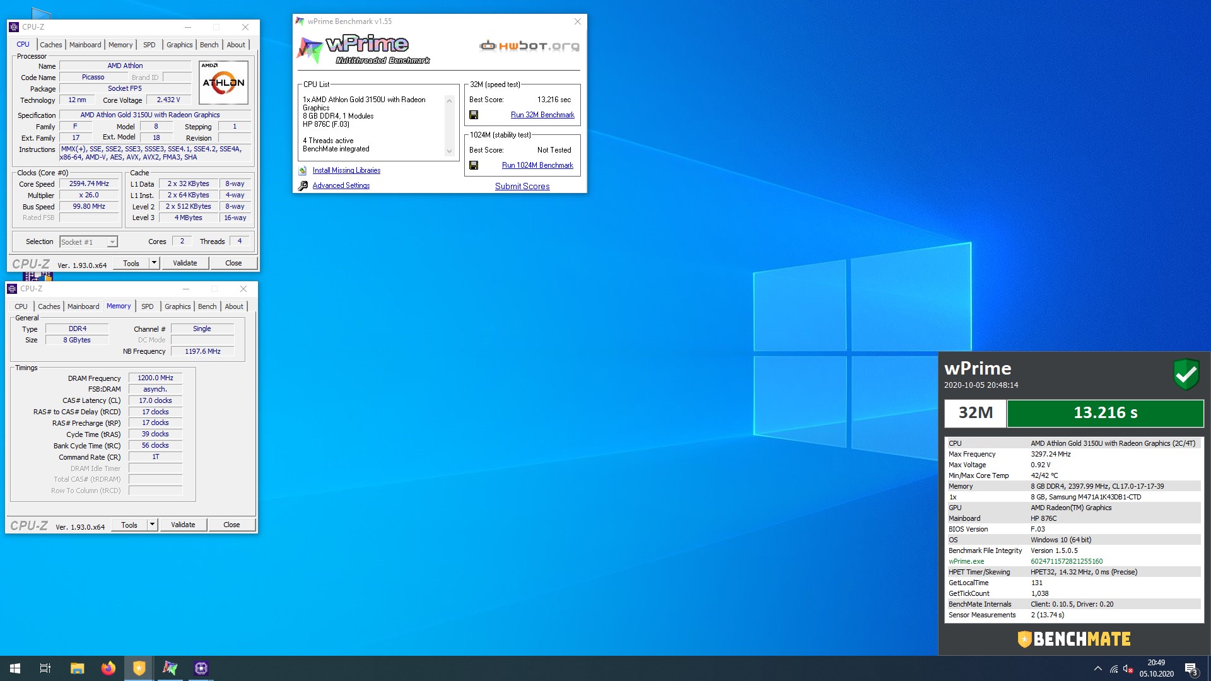Screen dimensions: 1211x681
Task: Click Validate button in upper CPU-Z window
Action: pos(185,263)
